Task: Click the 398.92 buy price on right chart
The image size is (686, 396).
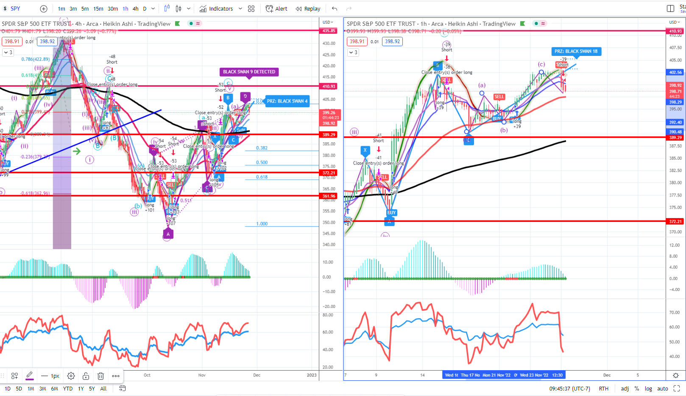Action: click(392, 42)
